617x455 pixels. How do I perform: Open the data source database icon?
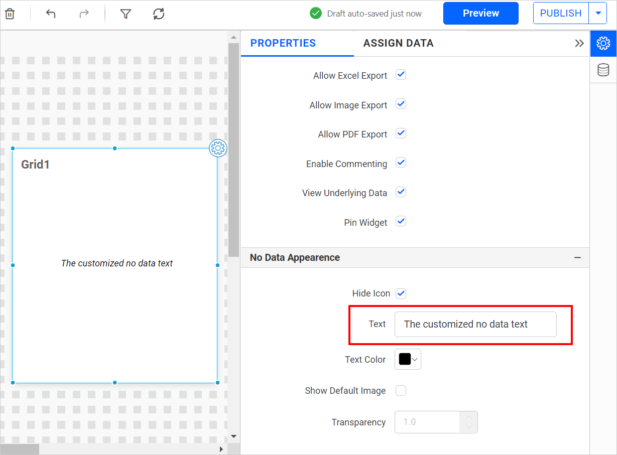point(603,70)
